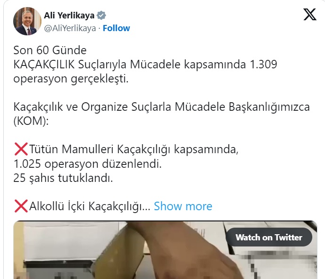Open the embedded video thumbnail
325x279 pixels.
(165, 250)
